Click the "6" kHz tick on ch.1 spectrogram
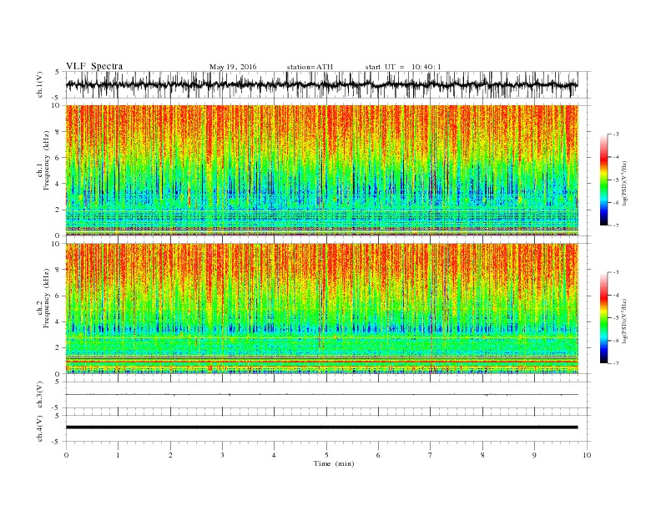 [58, 158]
